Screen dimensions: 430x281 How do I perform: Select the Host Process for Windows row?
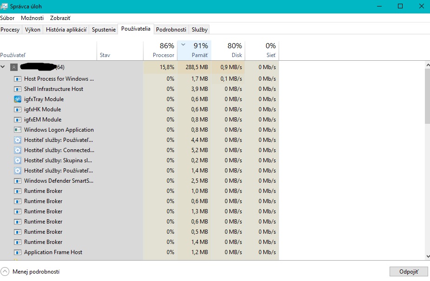[59, 79]
